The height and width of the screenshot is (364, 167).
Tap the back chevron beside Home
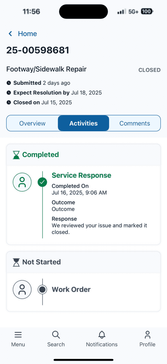tap(10, 34)
